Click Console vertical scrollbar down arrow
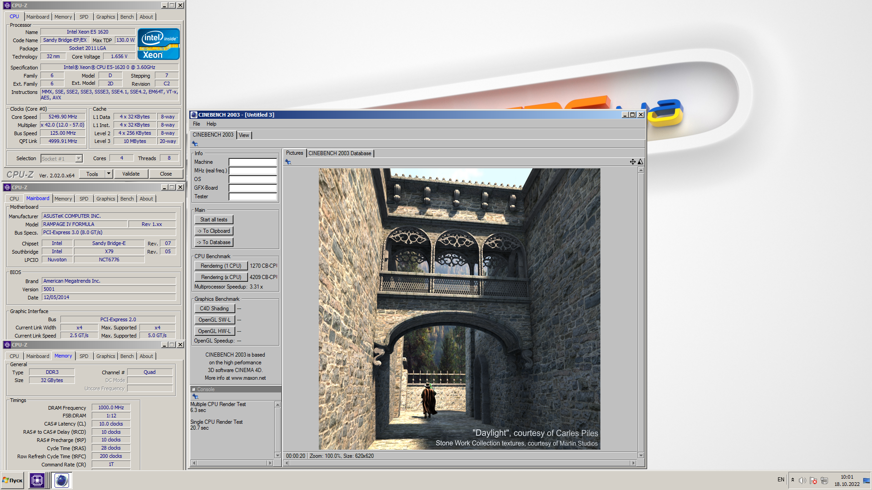Screen dimensions: 872x490 pyautogui.click(x=277, y=456)
